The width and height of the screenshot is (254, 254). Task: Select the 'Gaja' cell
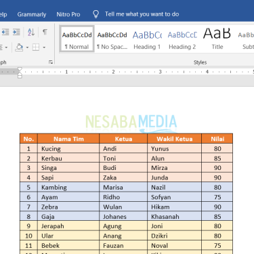pos(68,217)
